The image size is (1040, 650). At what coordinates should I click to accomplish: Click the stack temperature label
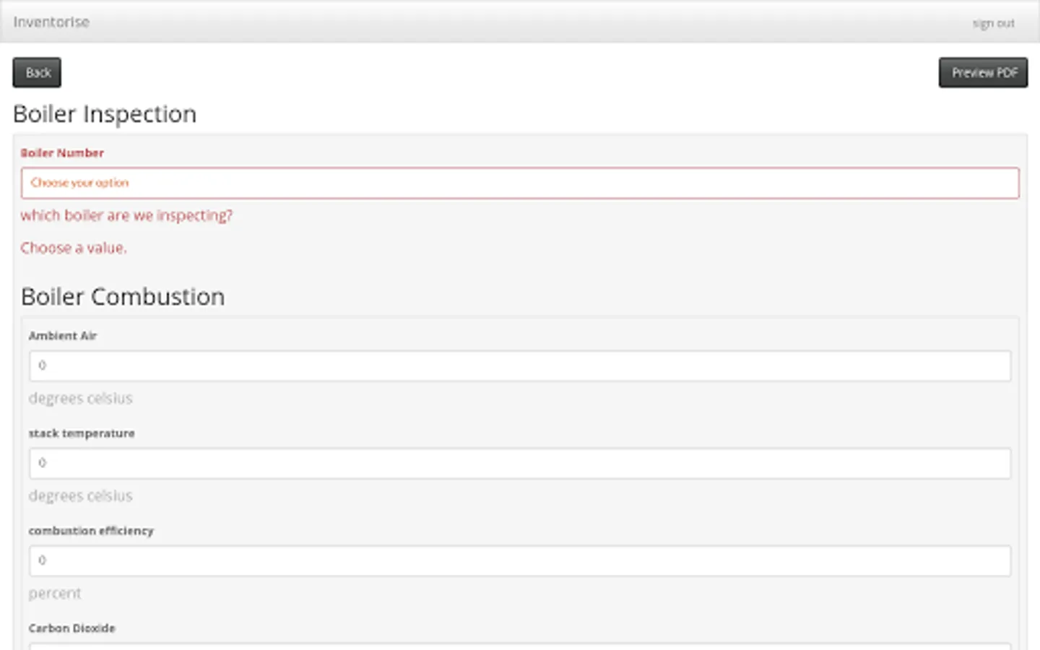(x=82, y=433)
